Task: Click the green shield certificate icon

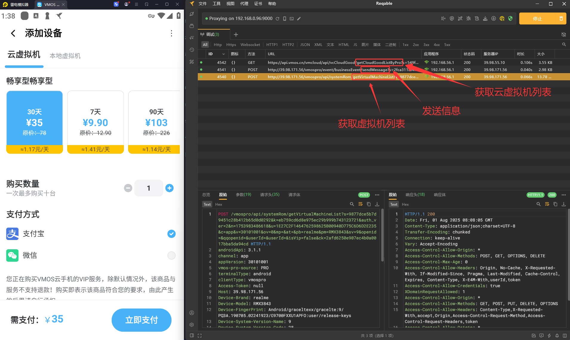Action: tap(510, 19)
